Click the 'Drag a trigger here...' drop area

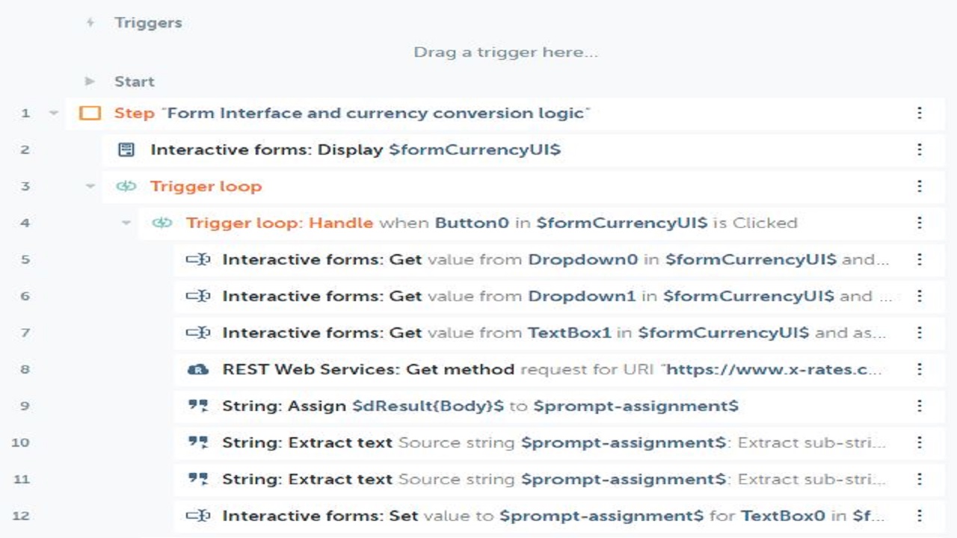click(505, 52)
